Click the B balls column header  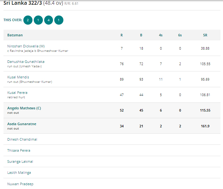click(x=141, y=35)
